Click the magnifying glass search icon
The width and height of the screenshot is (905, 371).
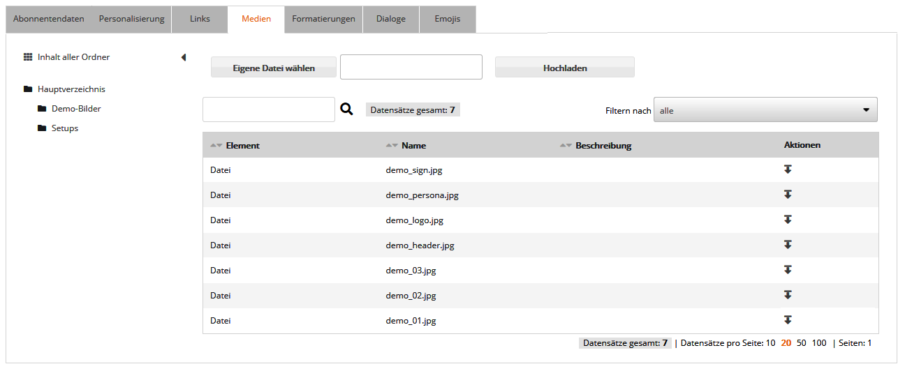pyautogui.click(x=346, y=109)
